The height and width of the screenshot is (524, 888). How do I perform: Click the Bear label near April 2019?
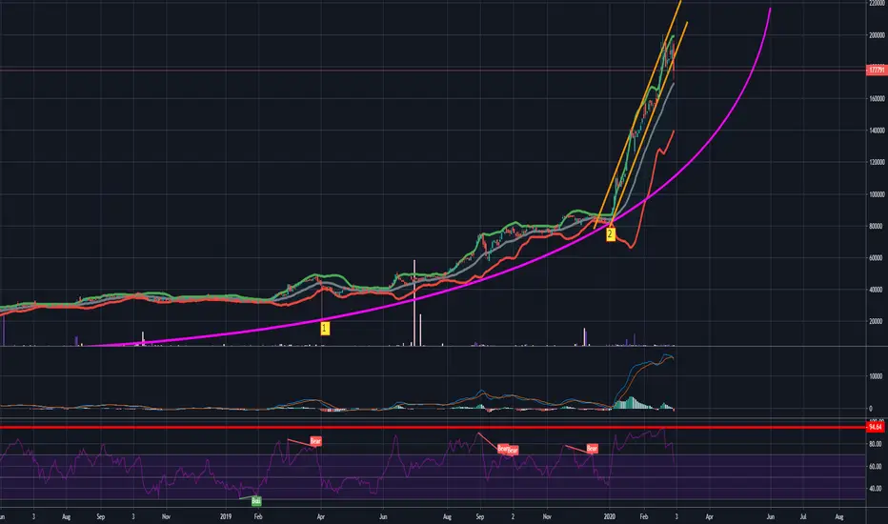(315, 441)
